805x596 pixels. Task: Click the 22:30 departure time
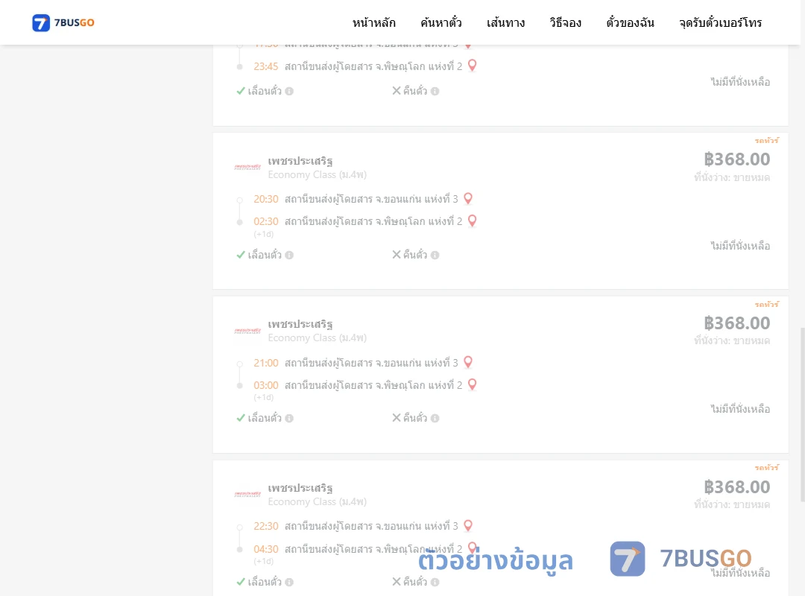click(x=266, y=526)
